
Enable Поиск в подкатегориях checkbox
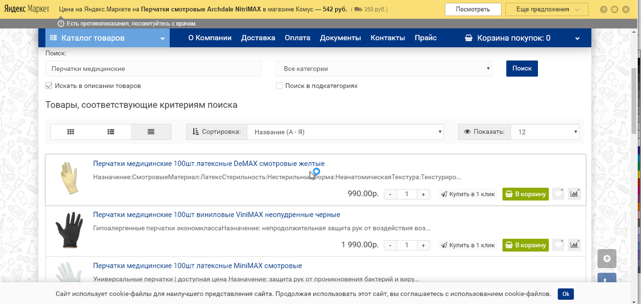(x=279, y=85)
